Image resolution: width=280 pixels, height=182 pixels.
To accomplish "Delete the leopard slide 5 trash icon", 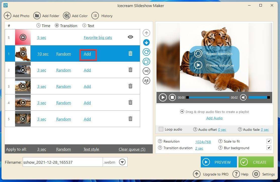I will click(x=131, y=119).
